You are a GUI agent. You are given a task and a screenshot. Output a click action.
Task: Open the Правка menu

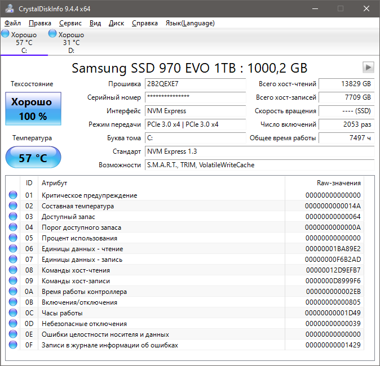point(39,23)
